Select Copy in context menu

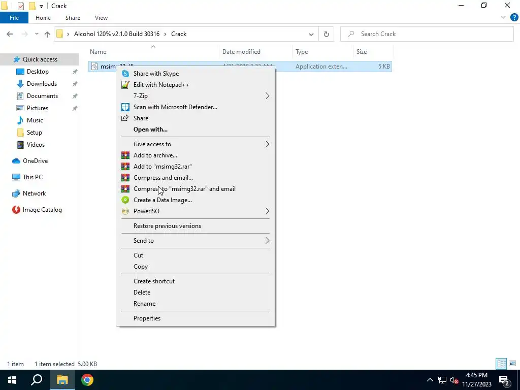196,267
